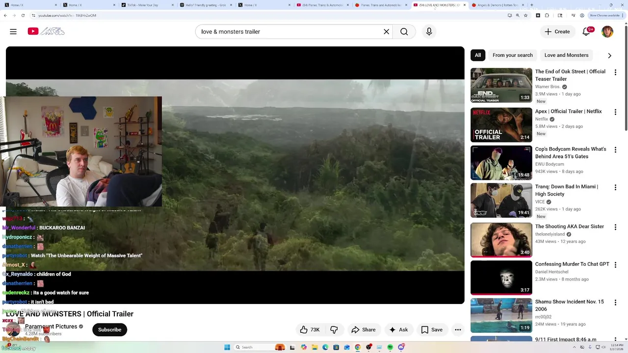Open the notifications bell
The height and width of the screenshot is (353, 628).
[x=586, y=31]
